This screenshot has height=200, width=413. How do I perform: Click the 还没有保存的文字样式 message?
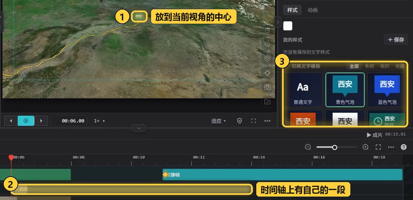click(306, 52)
